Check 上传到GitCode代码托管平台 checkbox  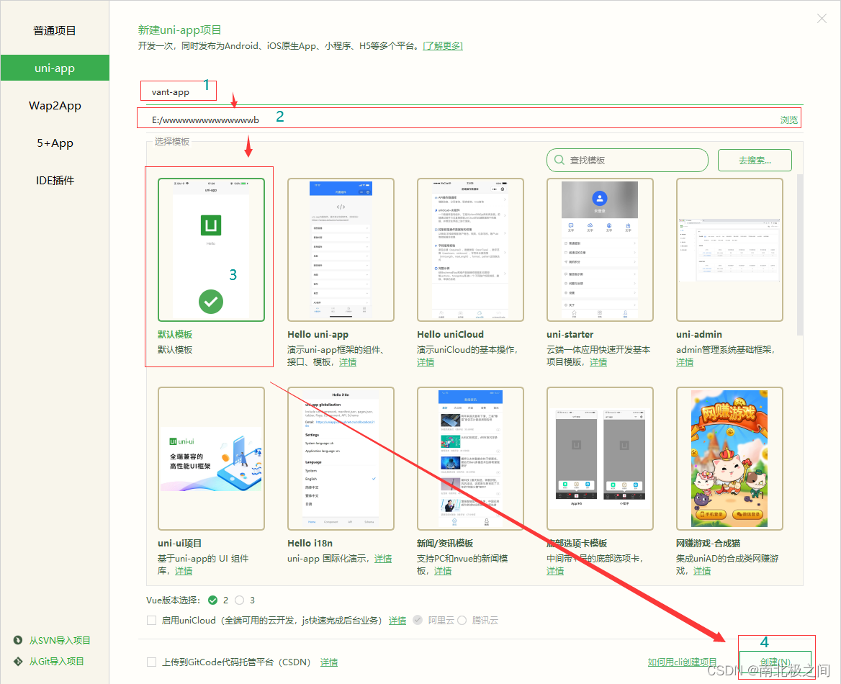pos(151,662)
